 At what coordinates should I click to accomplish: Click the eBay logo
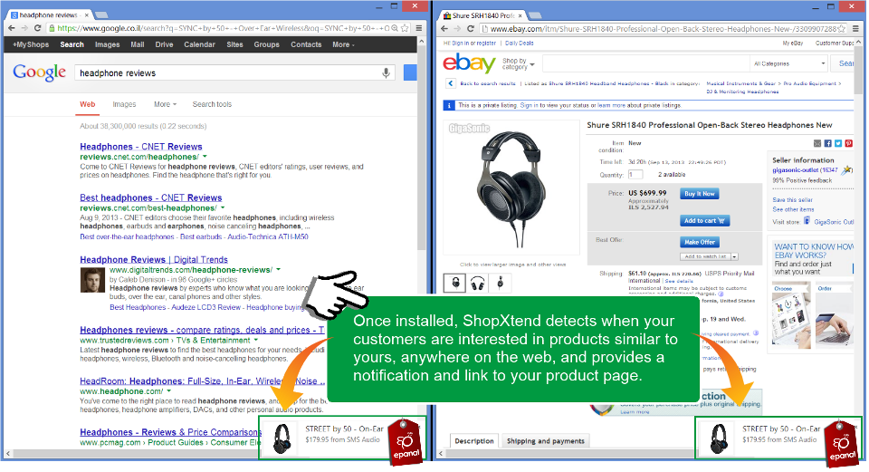point(469,63)
